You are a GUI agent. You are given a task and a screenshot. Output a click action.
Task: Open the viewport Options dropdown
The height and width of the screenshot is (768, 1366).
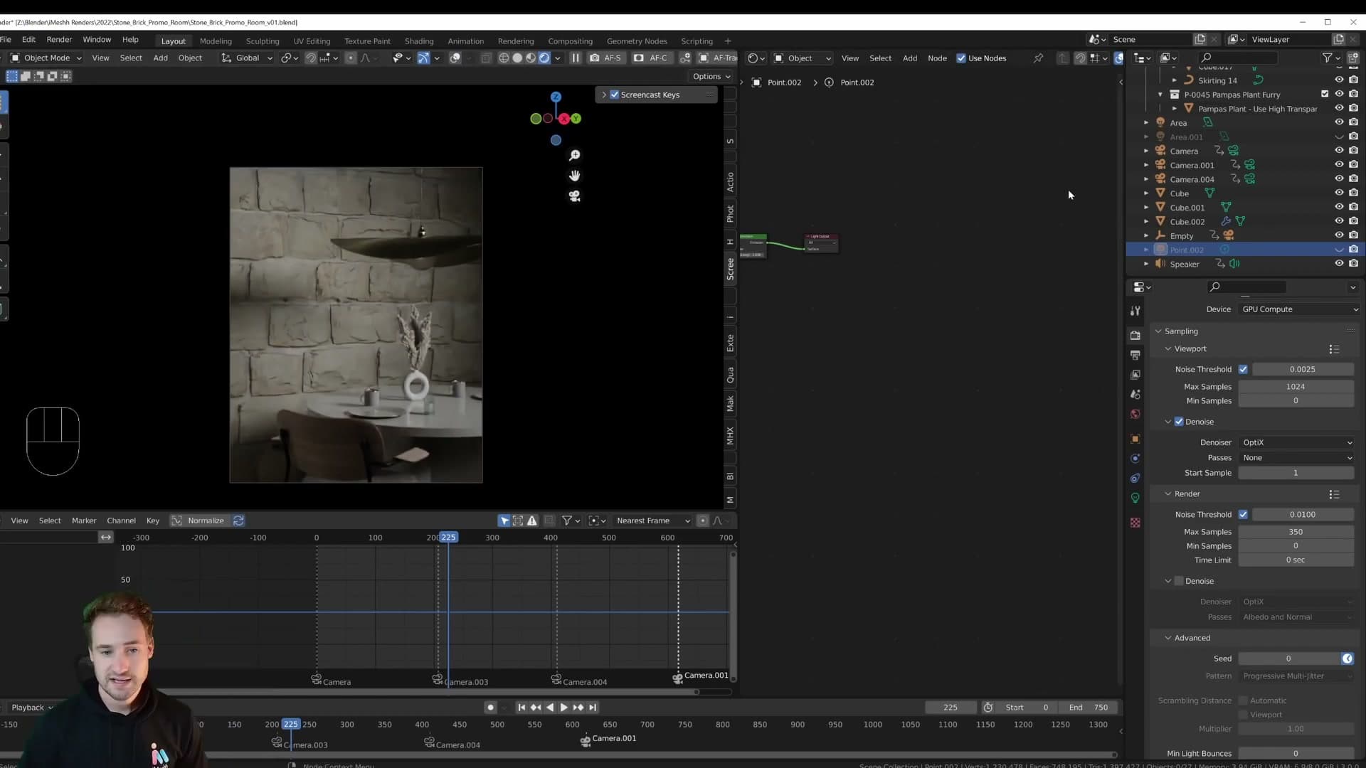point(711,76)
